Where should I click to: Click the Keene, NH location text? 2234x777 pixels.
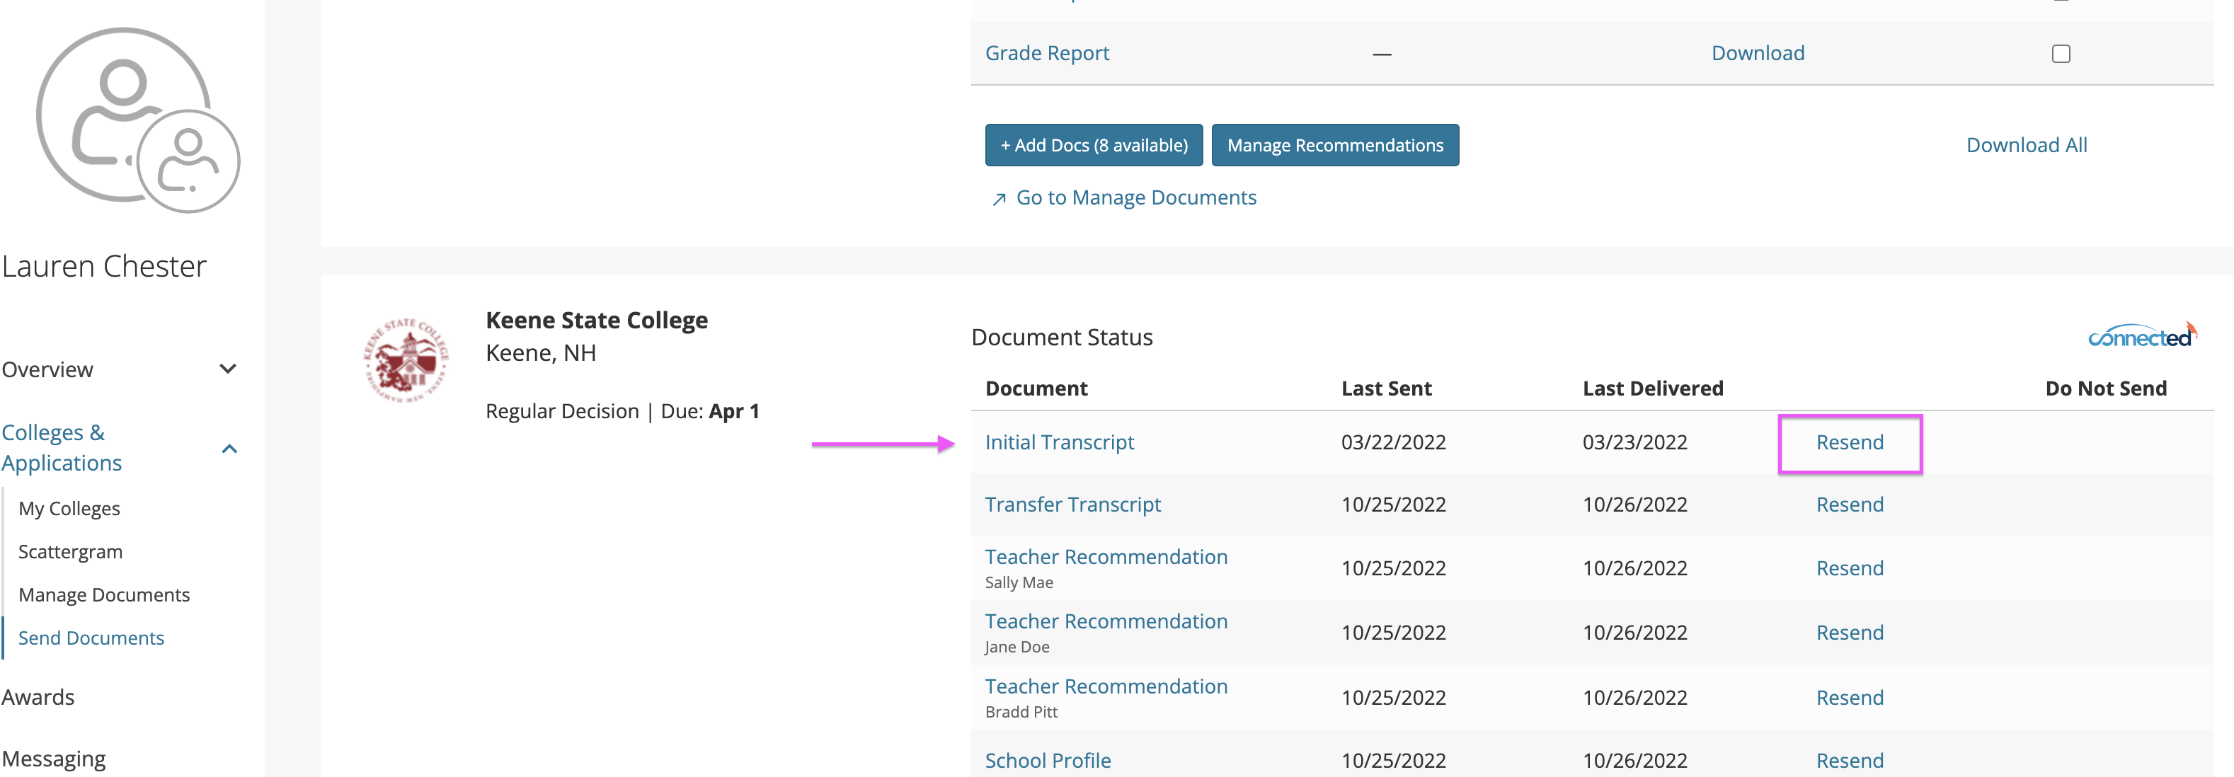tap(540, 354)
